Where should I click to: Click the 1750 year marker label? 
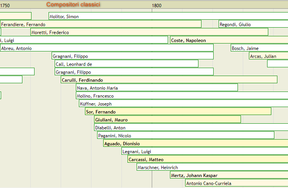point(5,6)
